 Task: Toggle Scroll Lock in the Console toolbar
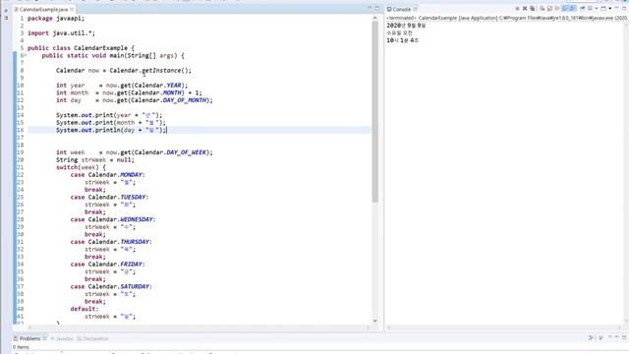549,9
